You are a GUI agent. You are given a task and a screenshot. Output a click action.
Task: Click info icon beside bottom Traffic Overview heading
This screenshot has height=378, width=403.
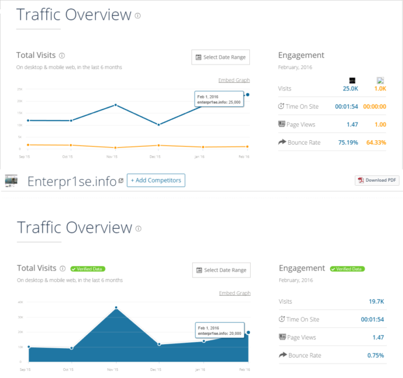click(x=139, y=229)
